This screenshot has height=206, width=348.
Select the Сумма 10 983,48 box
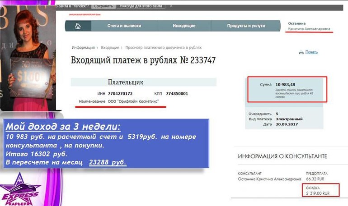[285, 89]
